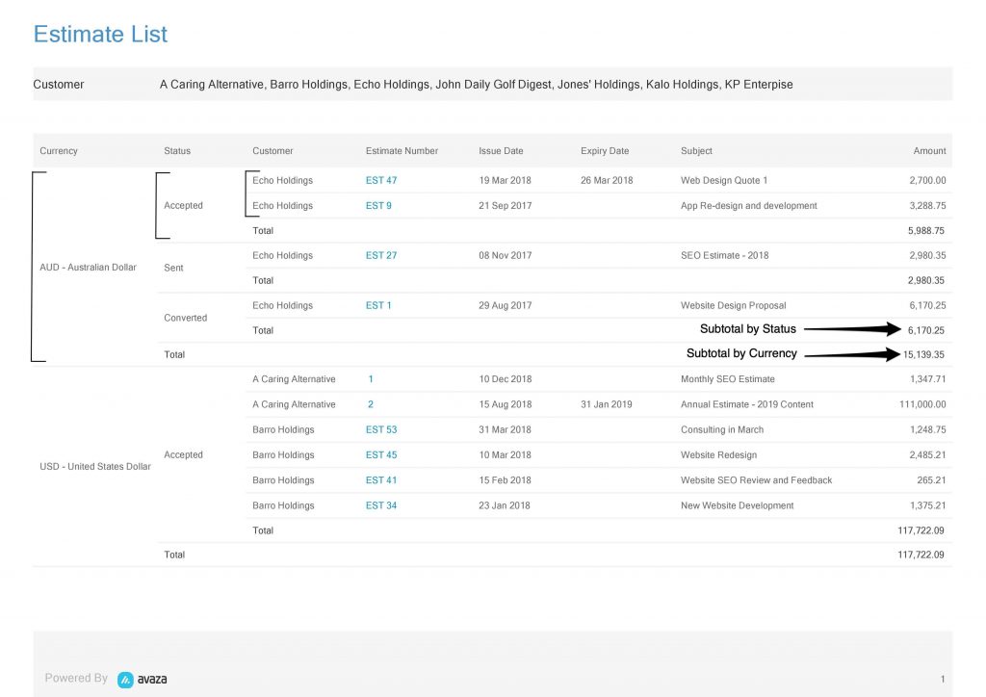Click the Expiry Date column header
This screenshot has height=697, width=986.
605,151
